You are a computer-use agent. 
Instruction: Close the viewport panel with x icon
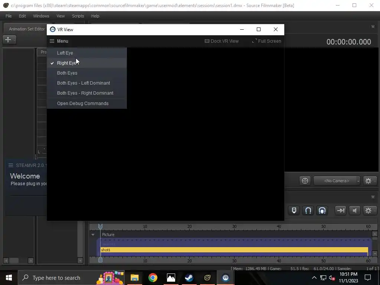coord(373,26)
